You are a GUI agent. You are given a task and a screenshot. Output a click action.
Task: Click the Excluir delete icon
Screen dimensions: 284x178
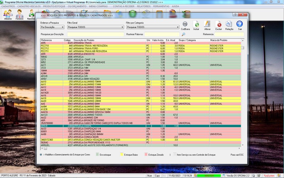(x=219, y=24)
